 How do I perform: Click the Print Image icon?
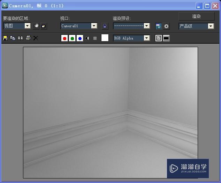point(28,38)
